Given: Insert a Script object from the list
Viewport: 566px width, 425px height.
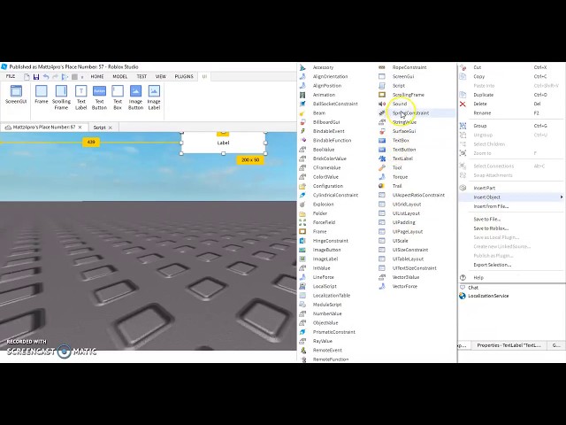Looking at the screenshot, I should point(399,86).
